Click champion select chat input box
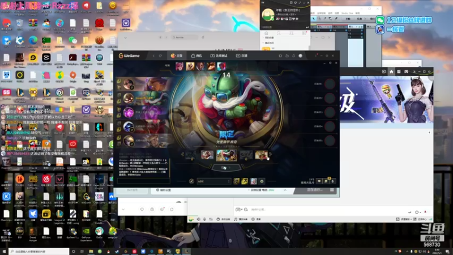The height and width of the screenshot is (255, 453). 144,181
